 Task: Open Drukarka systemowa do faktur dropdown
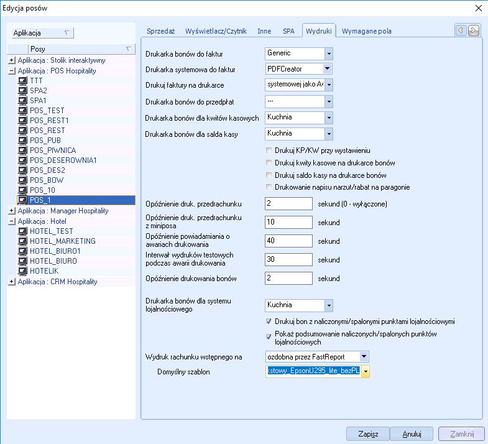(x=327, y=69)
